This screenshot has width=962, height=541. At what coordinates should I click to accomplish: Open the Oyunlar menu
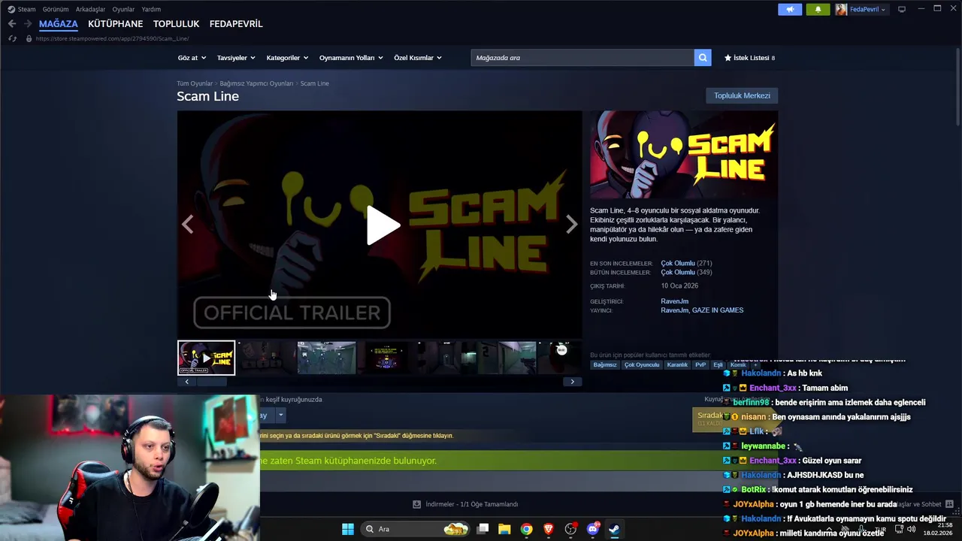click(123, 9)
